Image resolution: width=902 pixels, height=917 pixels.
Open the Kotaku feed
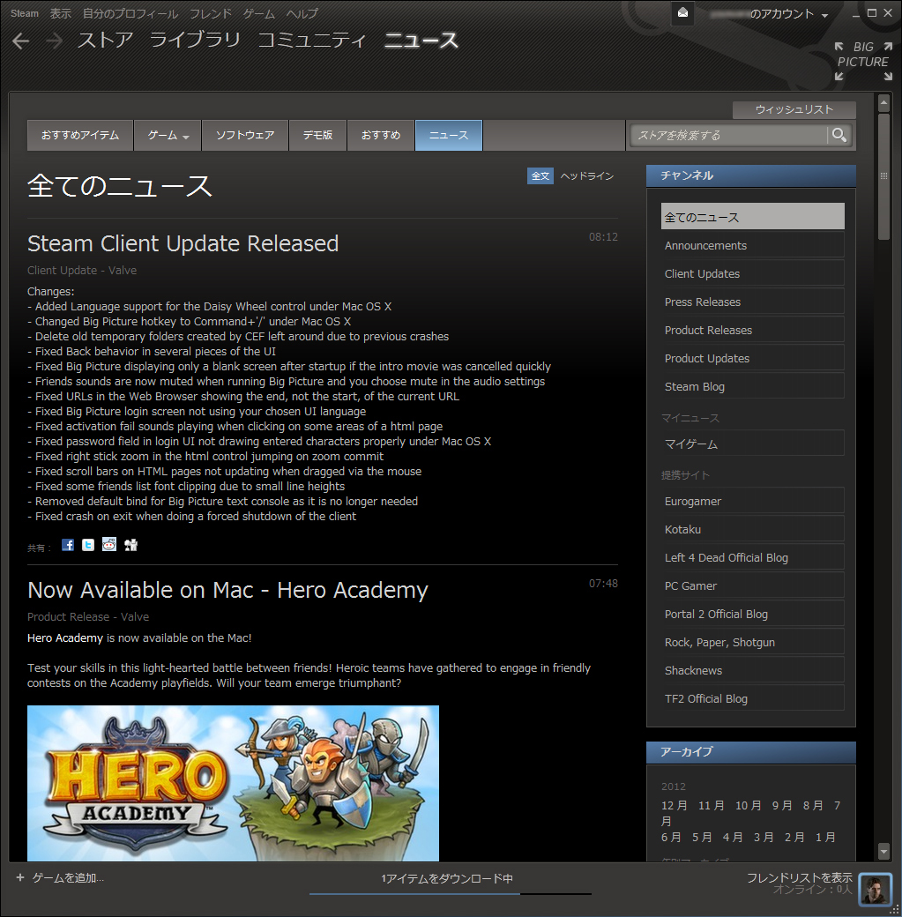(752, 529)
